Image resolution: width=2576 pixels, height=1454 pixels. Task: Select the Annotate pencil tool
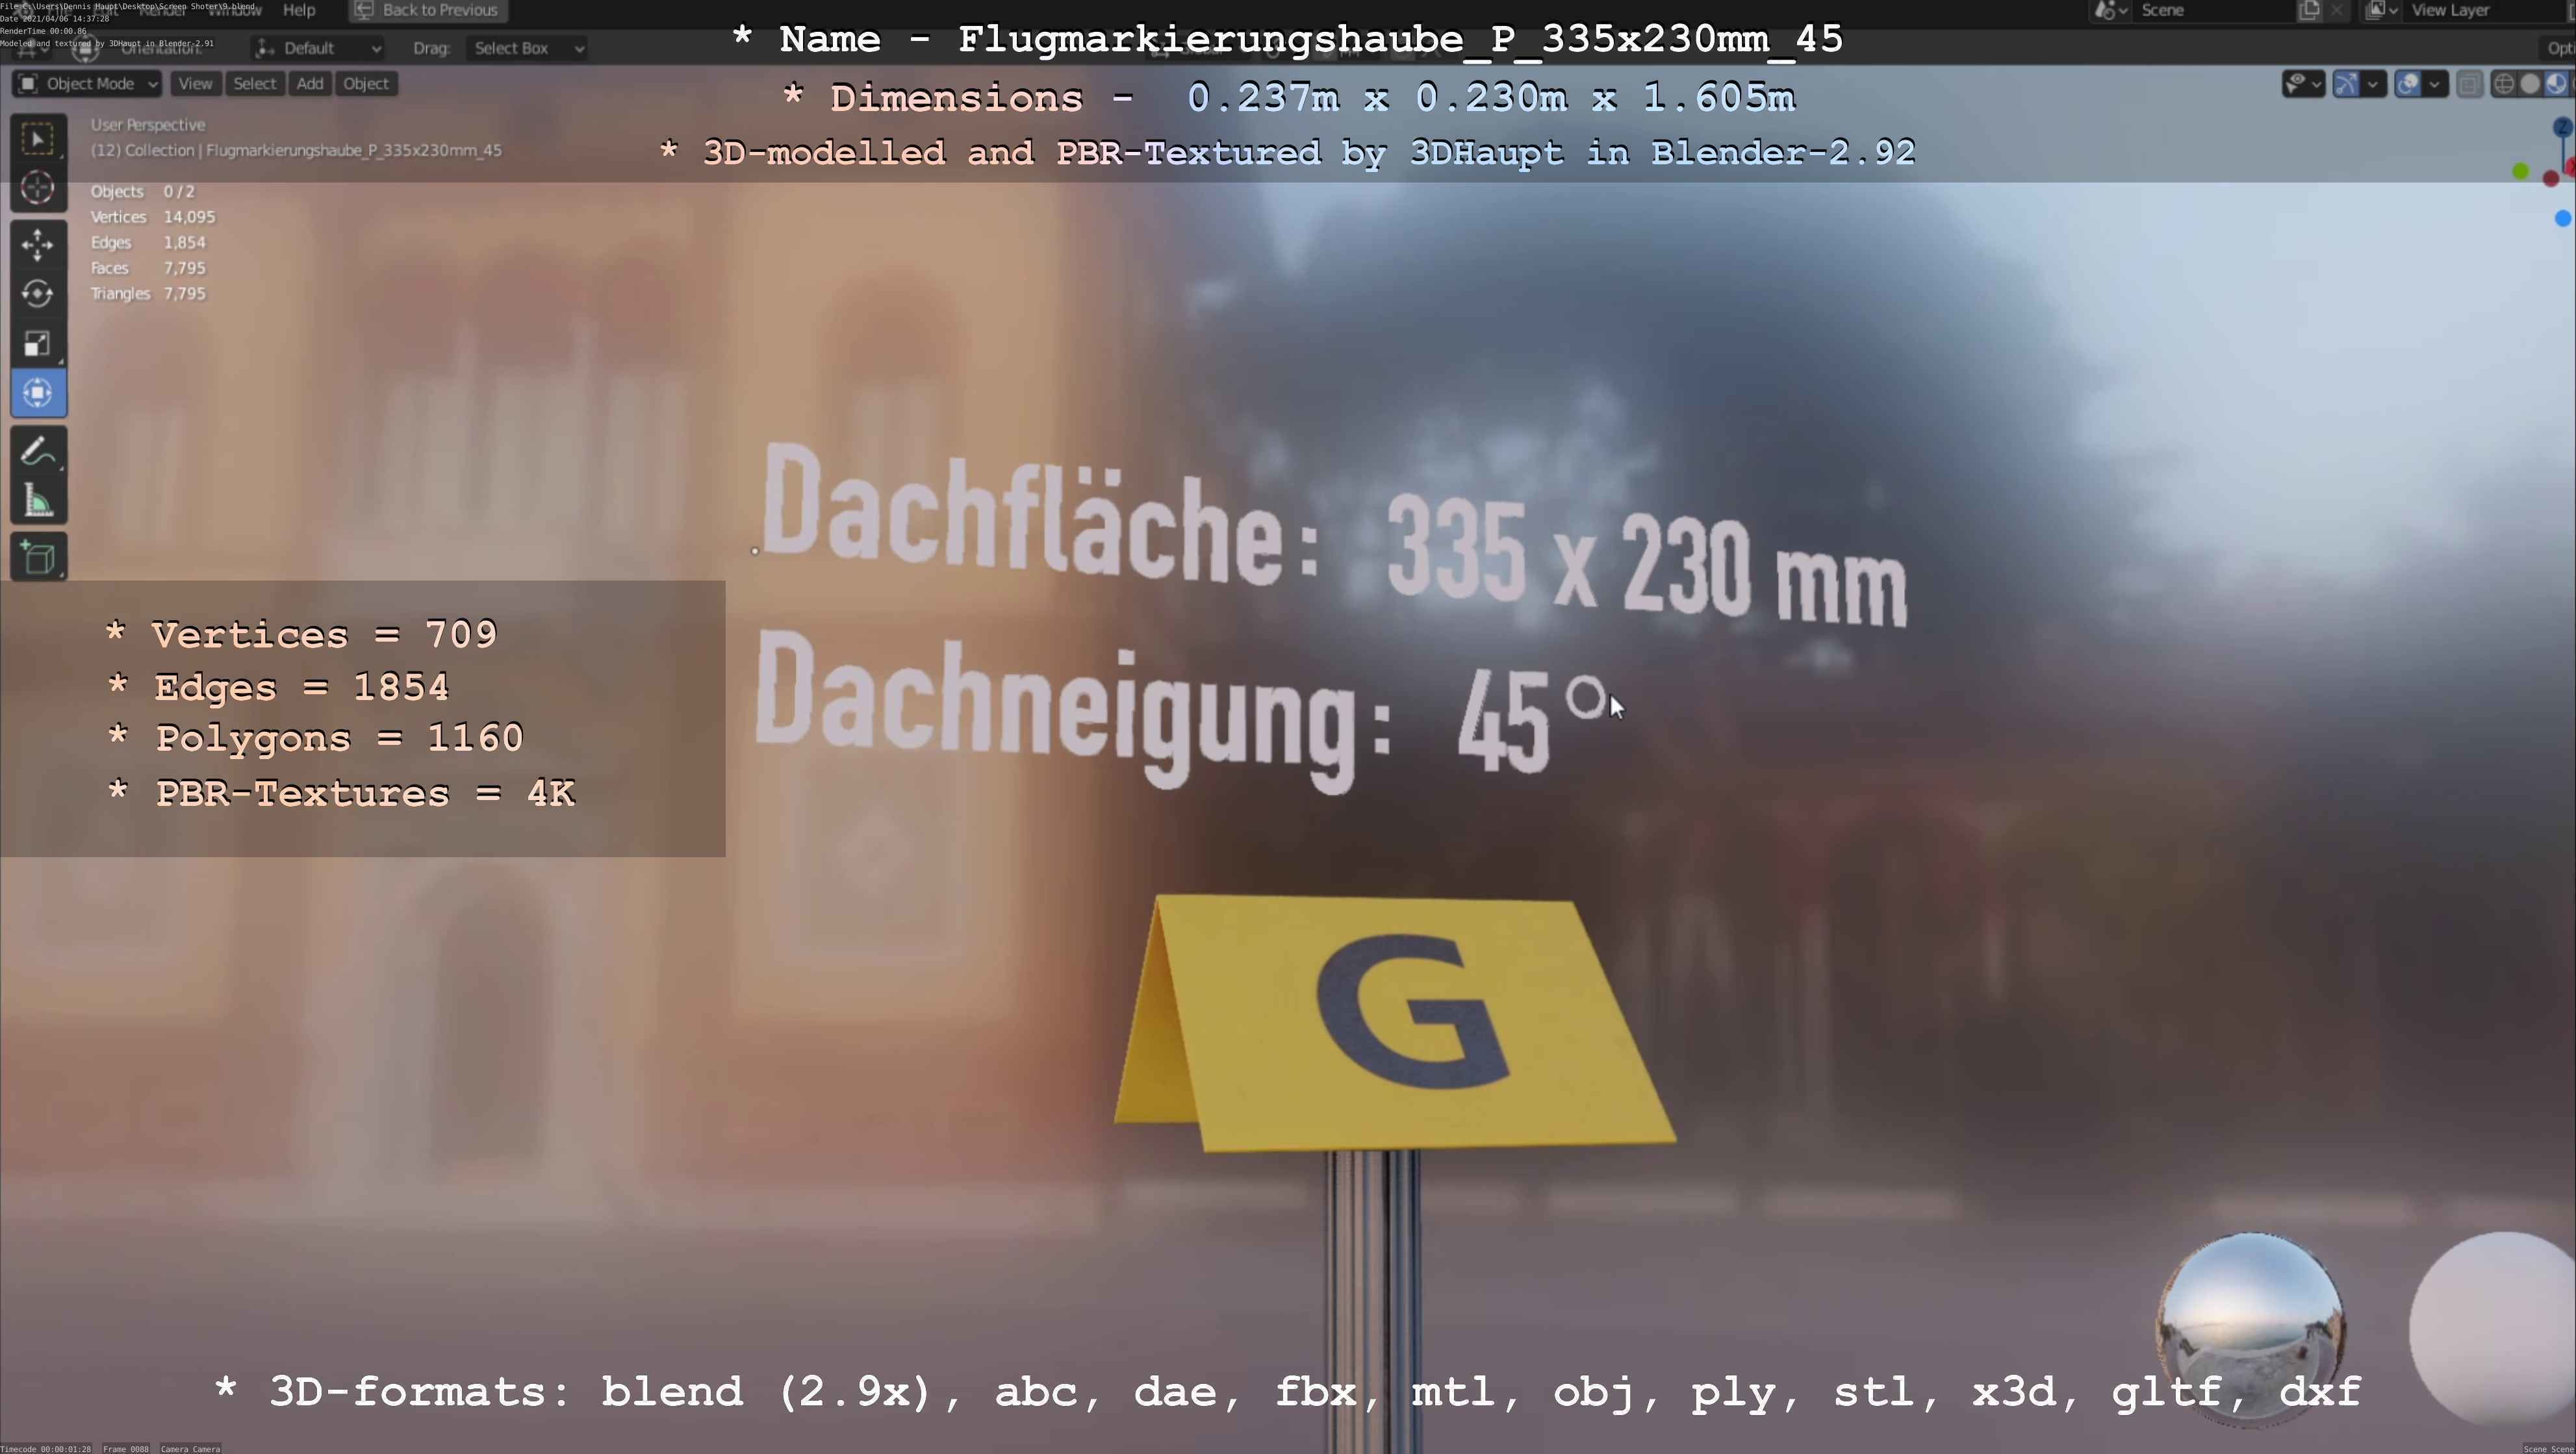(x=38, y=452)
